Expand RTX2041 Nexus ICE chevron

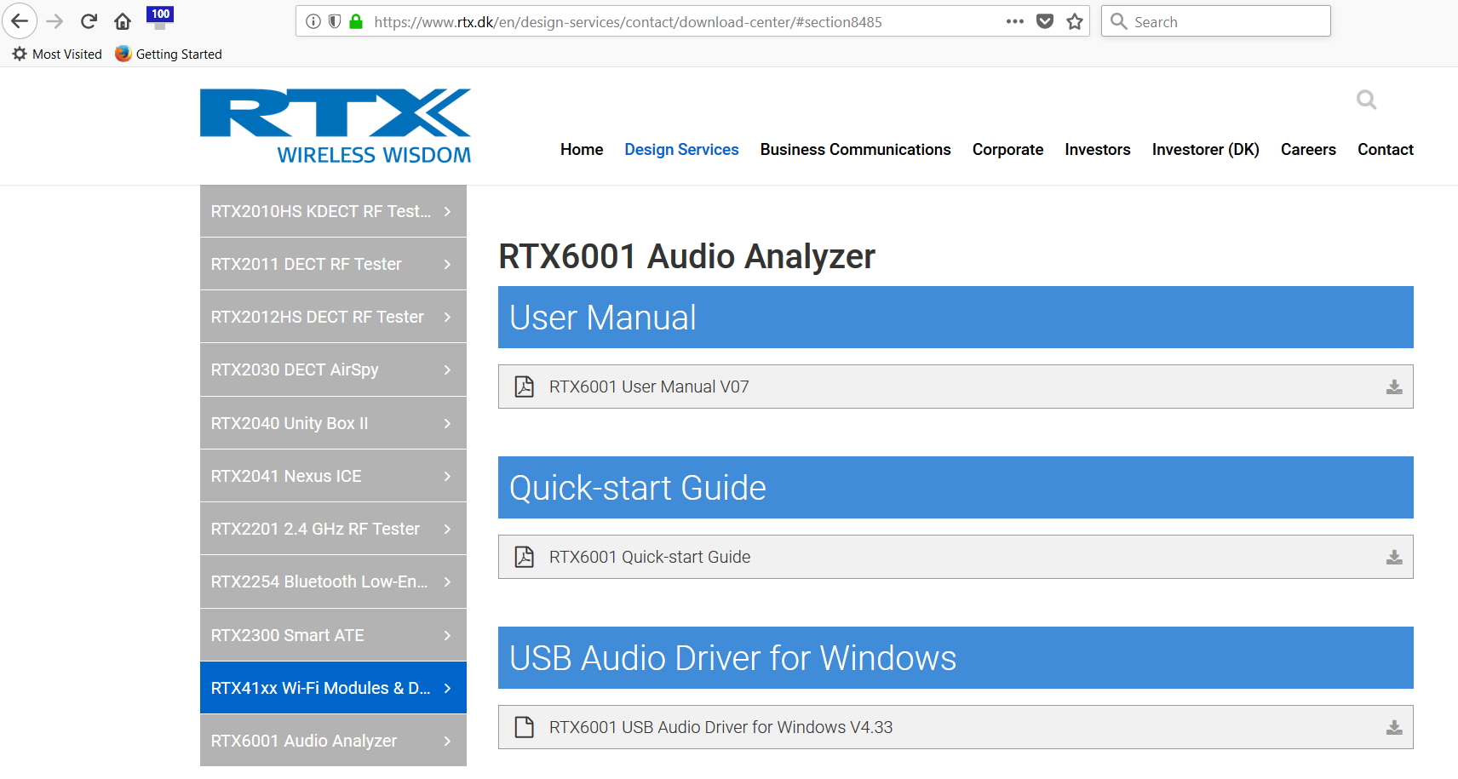click(447, 476)
